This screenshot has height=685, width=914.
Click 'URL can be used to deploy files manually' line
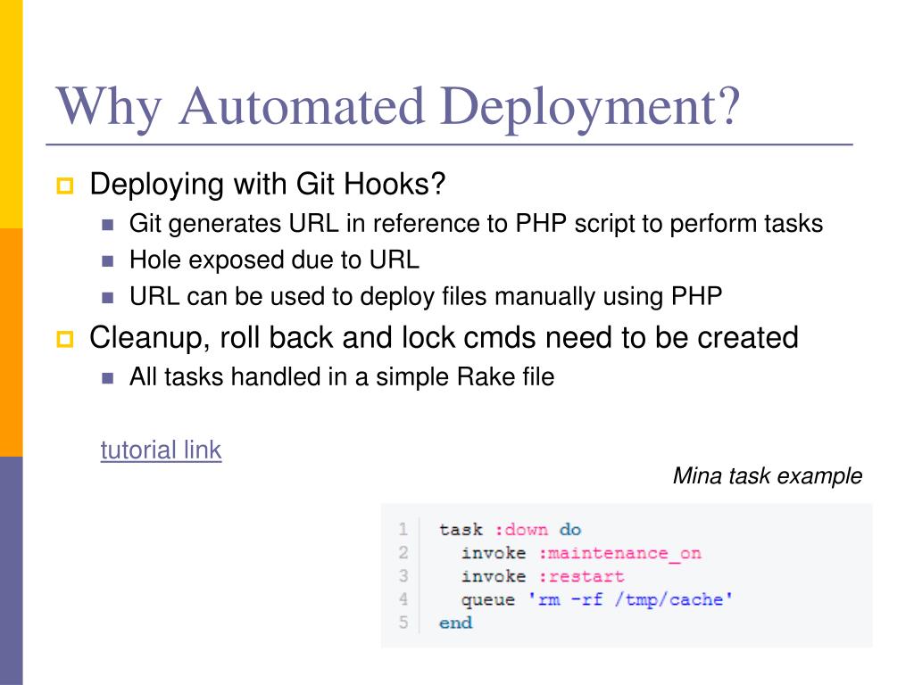426,296
